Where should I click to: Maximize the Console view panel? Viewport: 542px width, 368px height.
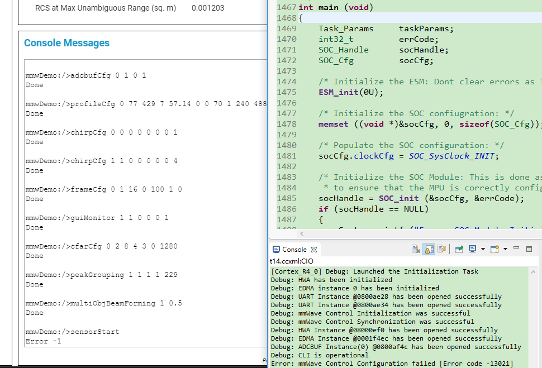529,249
